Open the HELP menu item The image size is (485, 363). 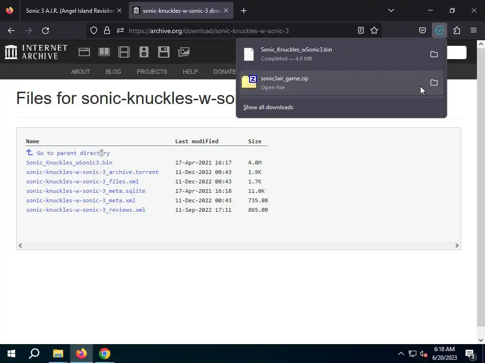190,72
